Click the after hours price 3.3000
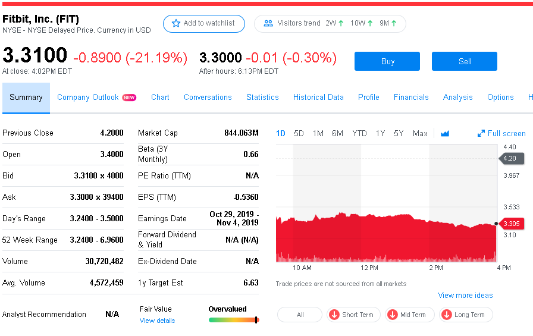 click(x=221, y=58)
